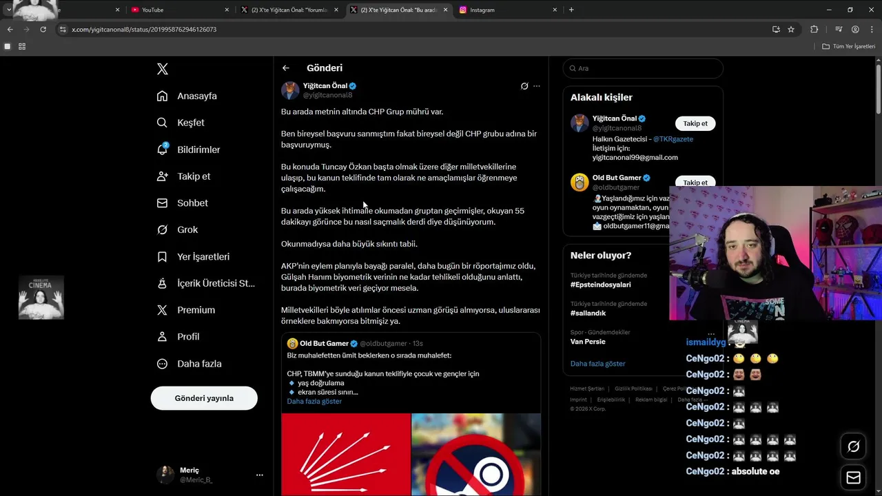This screenshot has height=496, width=882.
Task: Open the crossed-out Steam logo image
Action: coord(476,455)
